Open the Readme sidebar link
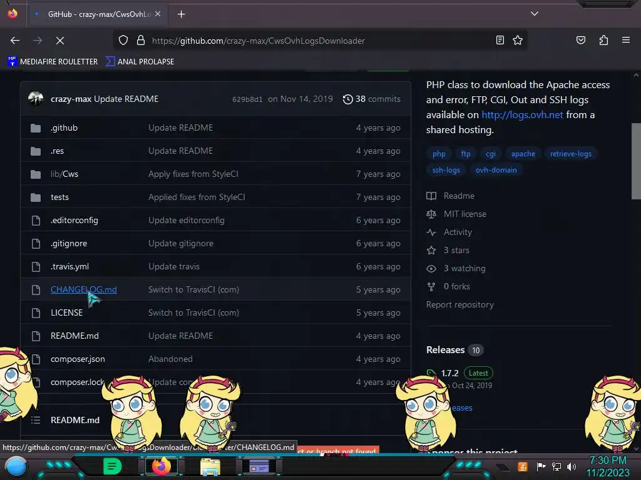 pos(451,196)
